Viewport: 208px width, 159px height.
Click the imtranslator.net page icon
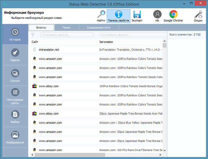(x=34, y=50)
